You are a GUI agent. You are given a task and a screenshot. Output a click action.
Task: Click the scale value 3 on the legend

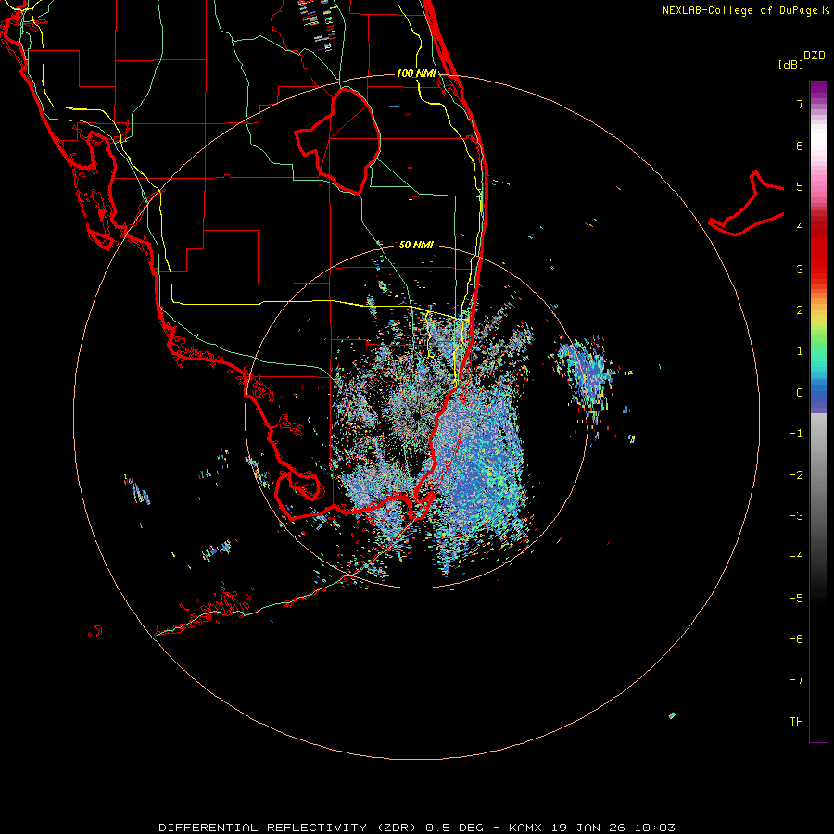pos(800,269)
